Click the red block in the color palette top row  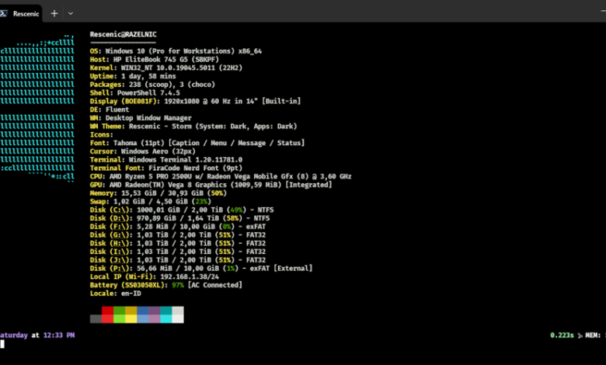point(107,311)
